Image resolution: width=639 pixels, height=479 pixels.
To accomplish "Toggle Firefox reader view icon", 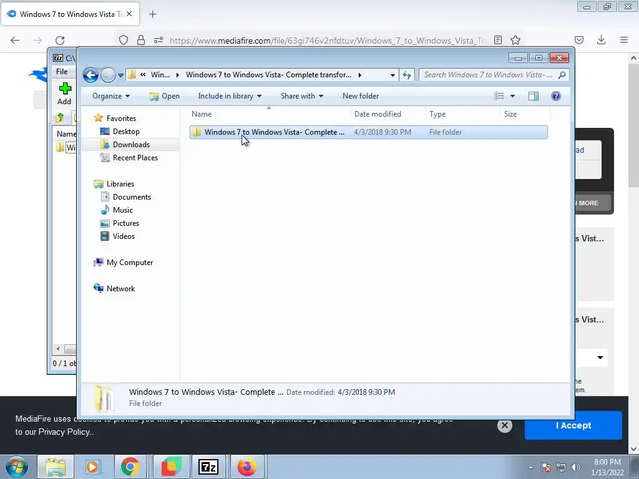I will pyautogui.click(x=497, y=40).
